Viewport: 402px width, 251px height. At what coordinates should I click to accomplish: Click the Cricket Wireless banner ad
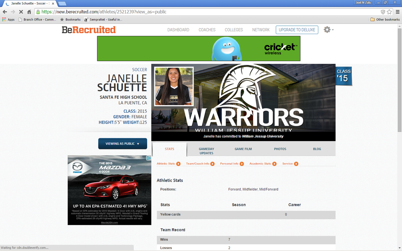(199, 48)
